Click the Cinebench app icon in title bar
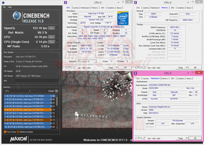 click(x=3, y=3)
